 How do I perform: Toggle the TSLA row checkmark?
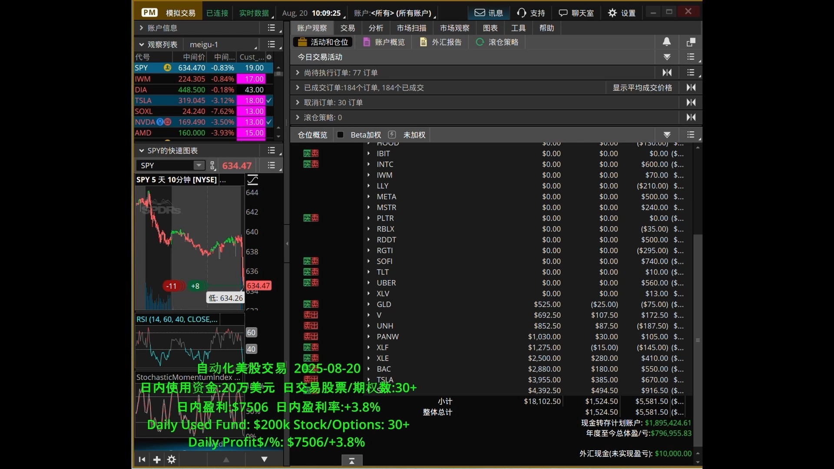click(x=269, y=100)
